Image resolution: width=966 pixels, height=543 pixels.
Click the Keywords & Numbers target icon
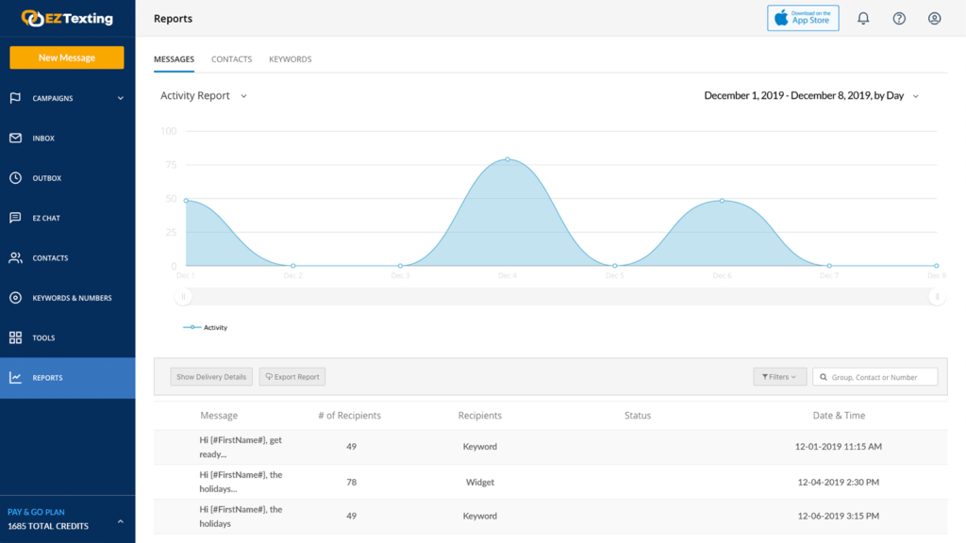click(x=15, y=298)
